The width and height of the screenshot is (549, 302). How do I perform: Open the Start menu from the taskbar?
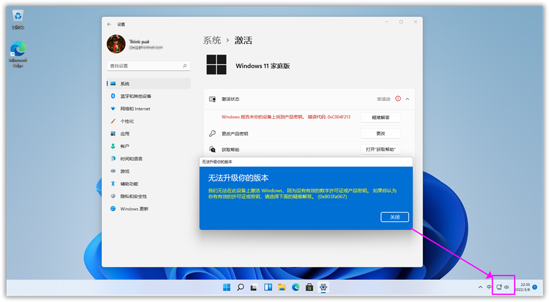227,287
